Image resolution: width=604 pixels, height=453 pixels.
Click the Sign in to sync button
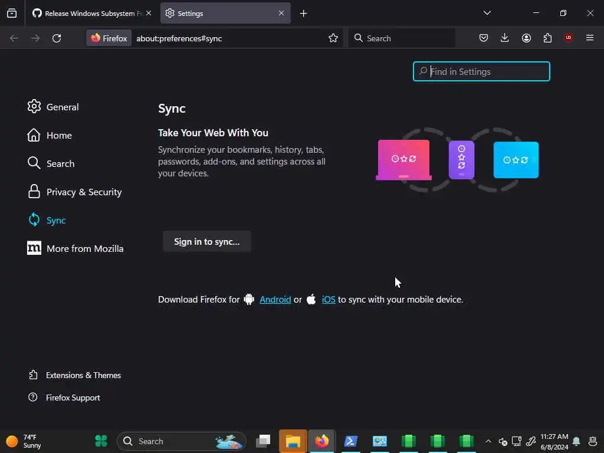207,241
